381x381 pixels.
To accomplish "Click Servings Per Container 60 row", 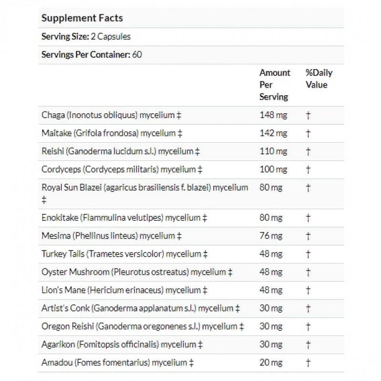I will coord(191,55).
